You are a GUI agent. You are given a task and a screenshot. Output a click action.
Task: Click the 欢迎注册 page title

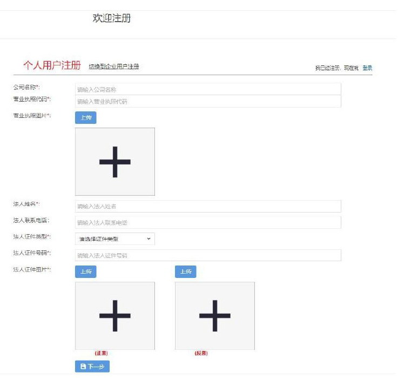(112, 18)
